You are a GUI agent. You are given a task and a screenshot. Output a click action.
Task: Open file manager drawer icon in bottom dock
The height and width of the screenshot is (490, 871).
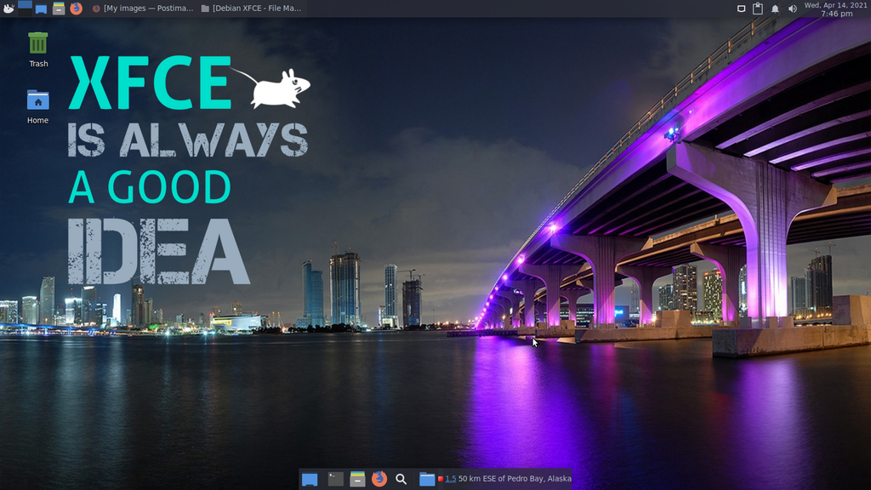357,478
